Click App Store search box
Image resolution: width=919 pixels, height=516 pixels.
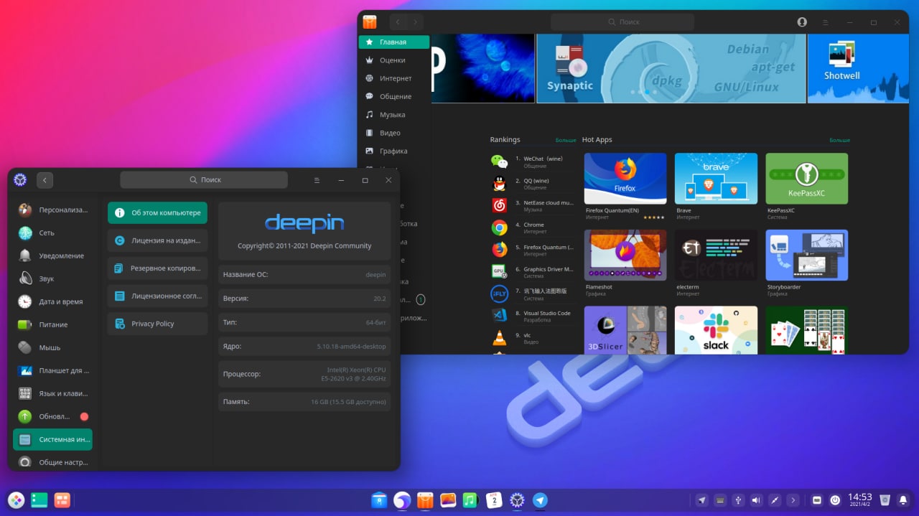pyautogui.click(x=622, y=22)
